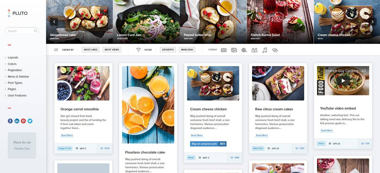Toggle the Most Likes ordering
380x173 pixels.
pos(91,50)
